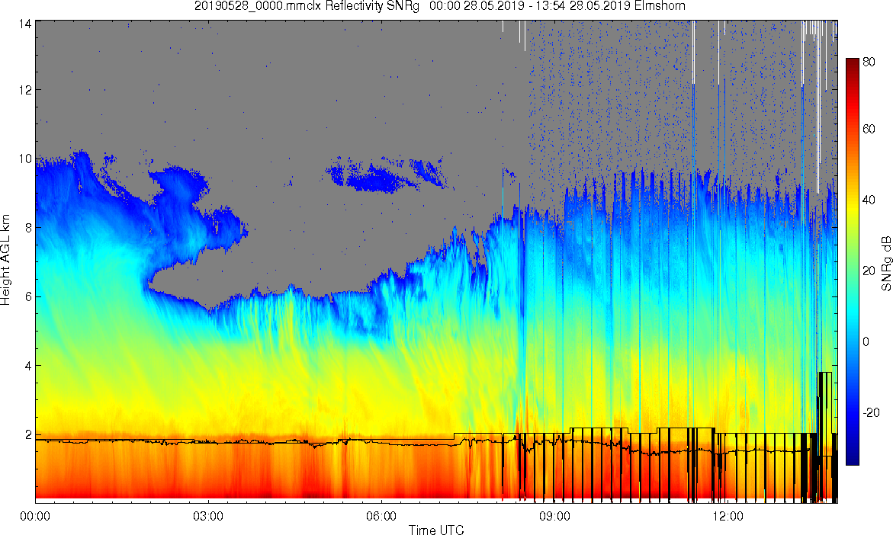Click the 6 km height tick label

click(x=28, y=296)
